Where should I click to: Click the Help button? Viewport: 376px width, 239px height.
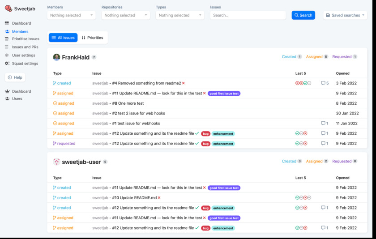tap(15, 77)
